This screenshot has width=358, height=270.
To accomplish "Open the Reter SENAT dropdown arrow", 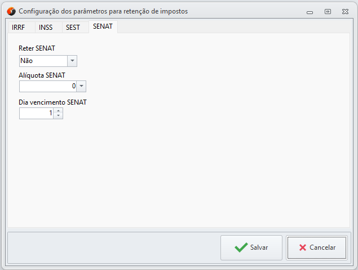I will click(x=72, y=61).
